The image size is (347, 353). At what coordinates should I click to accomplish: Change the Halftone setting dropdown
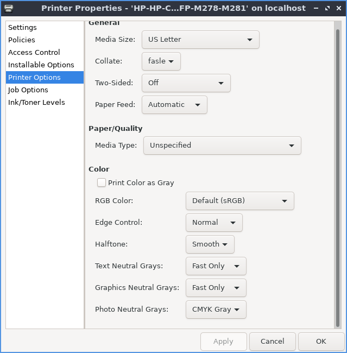pos(210,244)
